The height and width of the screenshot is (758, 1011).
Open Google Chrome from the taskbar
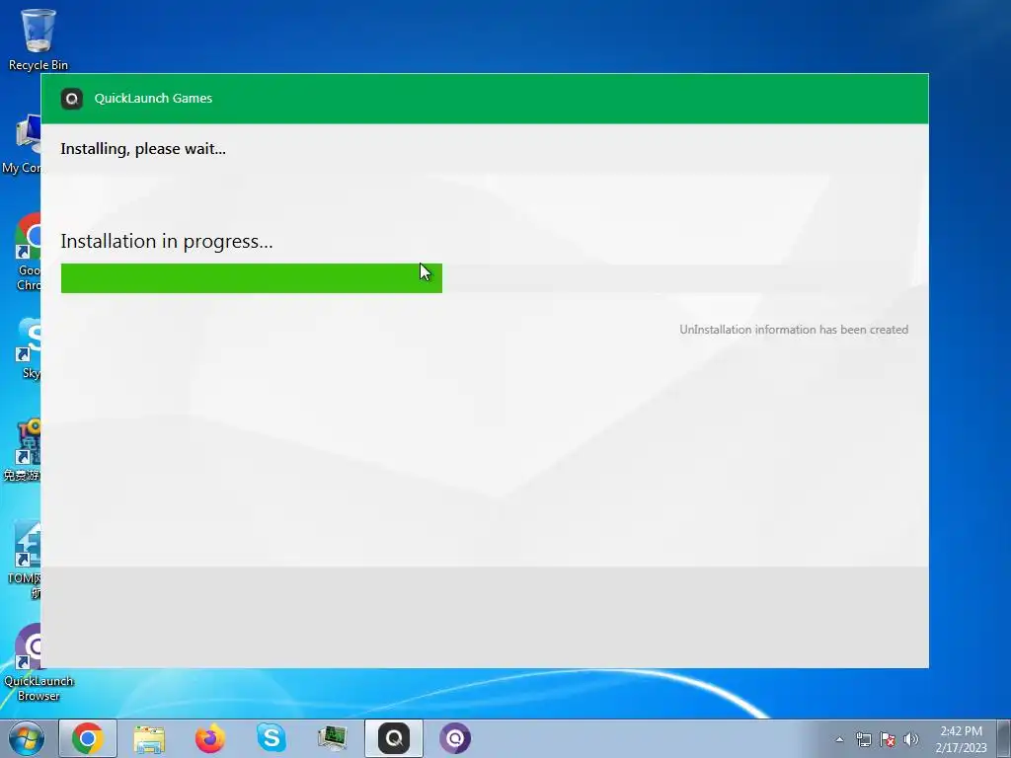[88, 738]
